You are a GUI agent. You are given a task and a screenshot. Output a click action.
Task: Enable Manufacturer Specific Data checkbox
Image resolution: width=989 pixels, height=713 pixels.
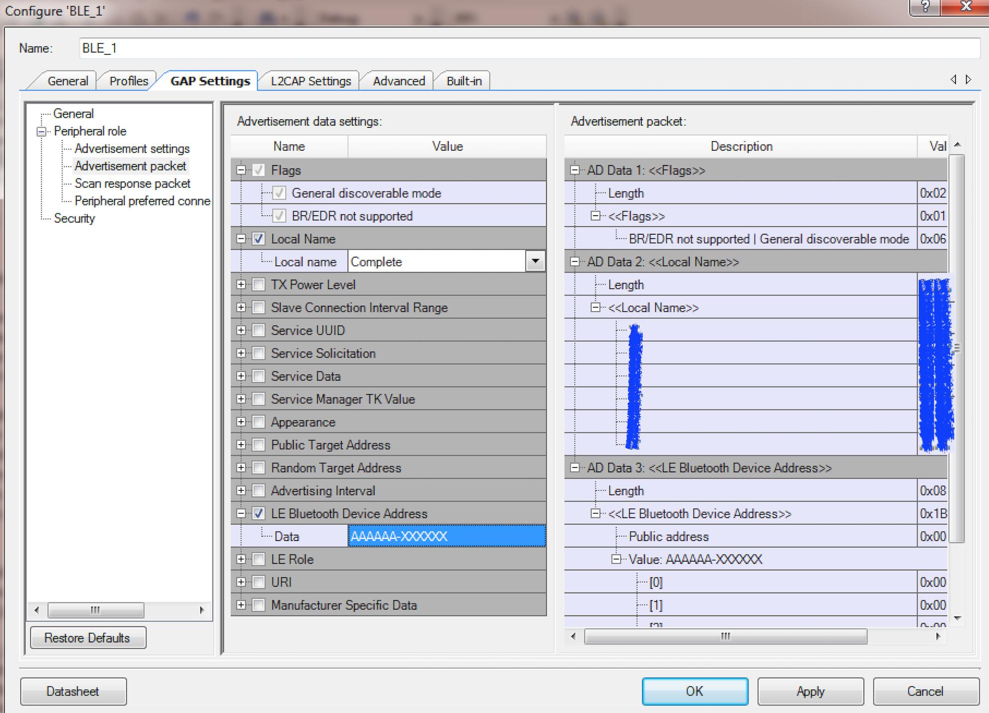(x=259, y=605)
